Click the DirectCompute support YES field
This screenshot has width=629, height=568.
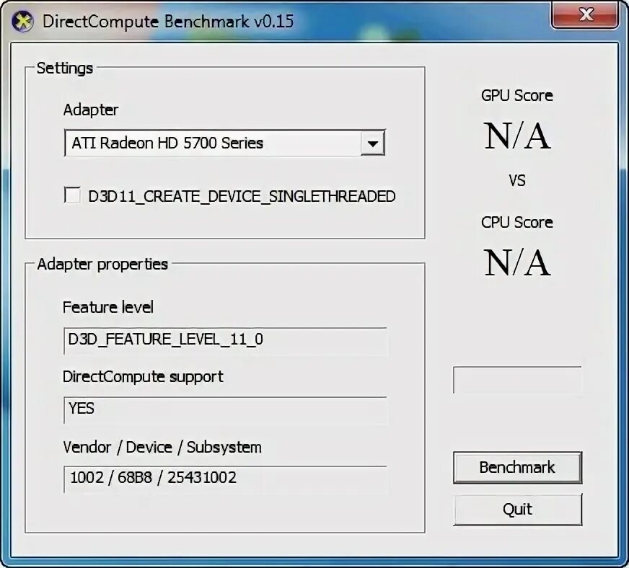pos(226,410)
